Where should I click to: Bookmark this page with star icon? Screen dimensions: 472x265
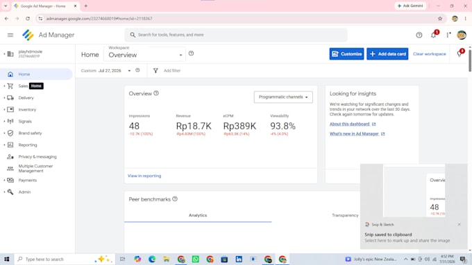pos(440,19)
